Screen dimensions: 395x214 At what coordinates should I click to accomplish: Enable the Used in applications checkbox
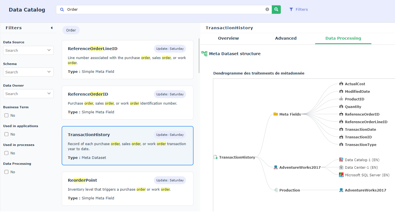(6, 134)
